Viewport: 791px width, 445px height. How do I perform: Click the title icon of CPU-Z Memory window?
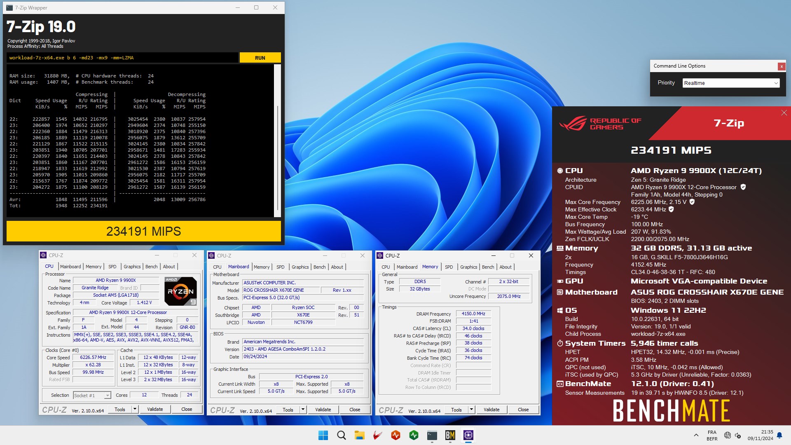coord(380,255)
